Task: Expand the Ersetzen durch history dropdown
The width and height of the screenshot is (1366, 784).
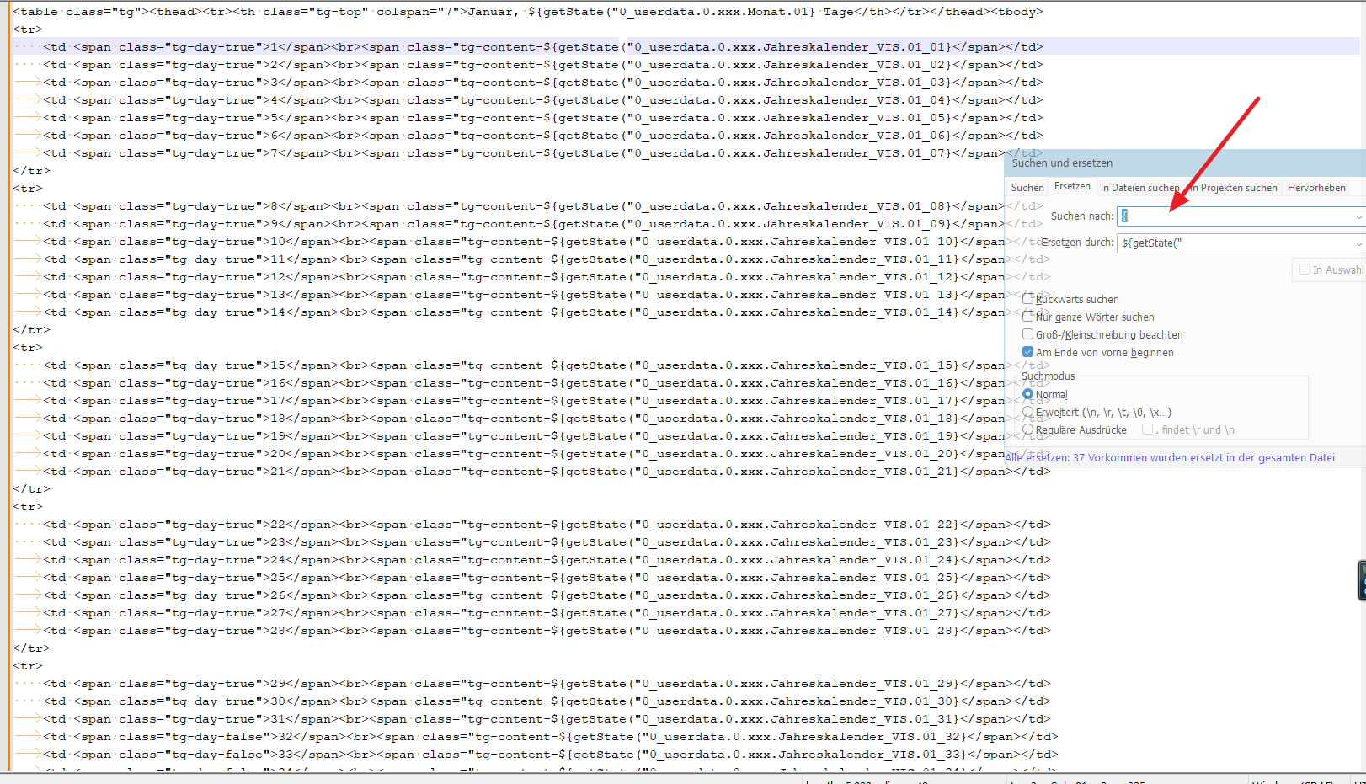Action: pos(1358,243)
